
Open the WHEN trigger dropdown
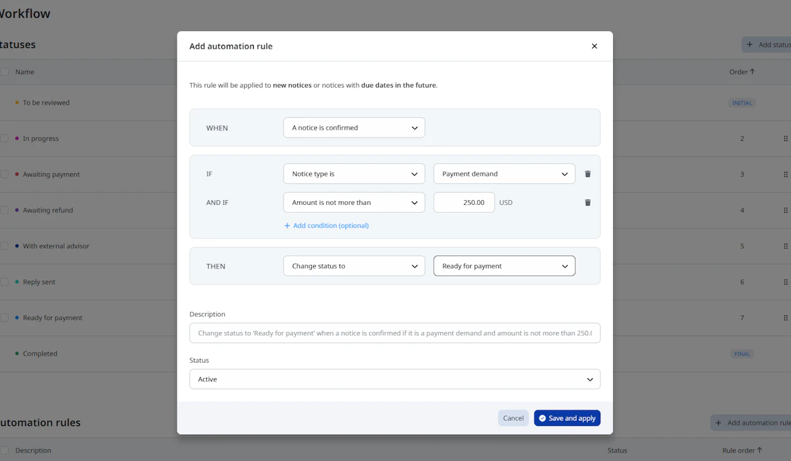coord(354,128)
